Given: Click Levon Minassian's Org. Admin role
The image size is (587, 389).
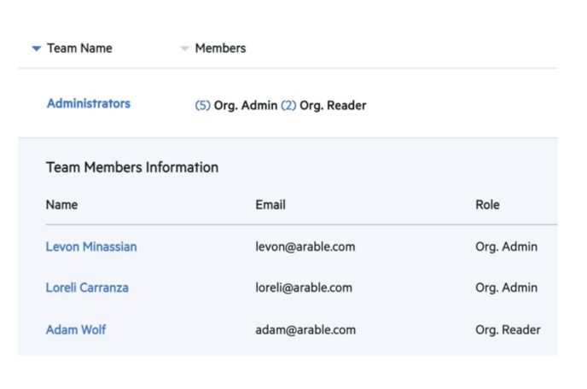Looking at the screenshot, I should [x=507, y=247].
